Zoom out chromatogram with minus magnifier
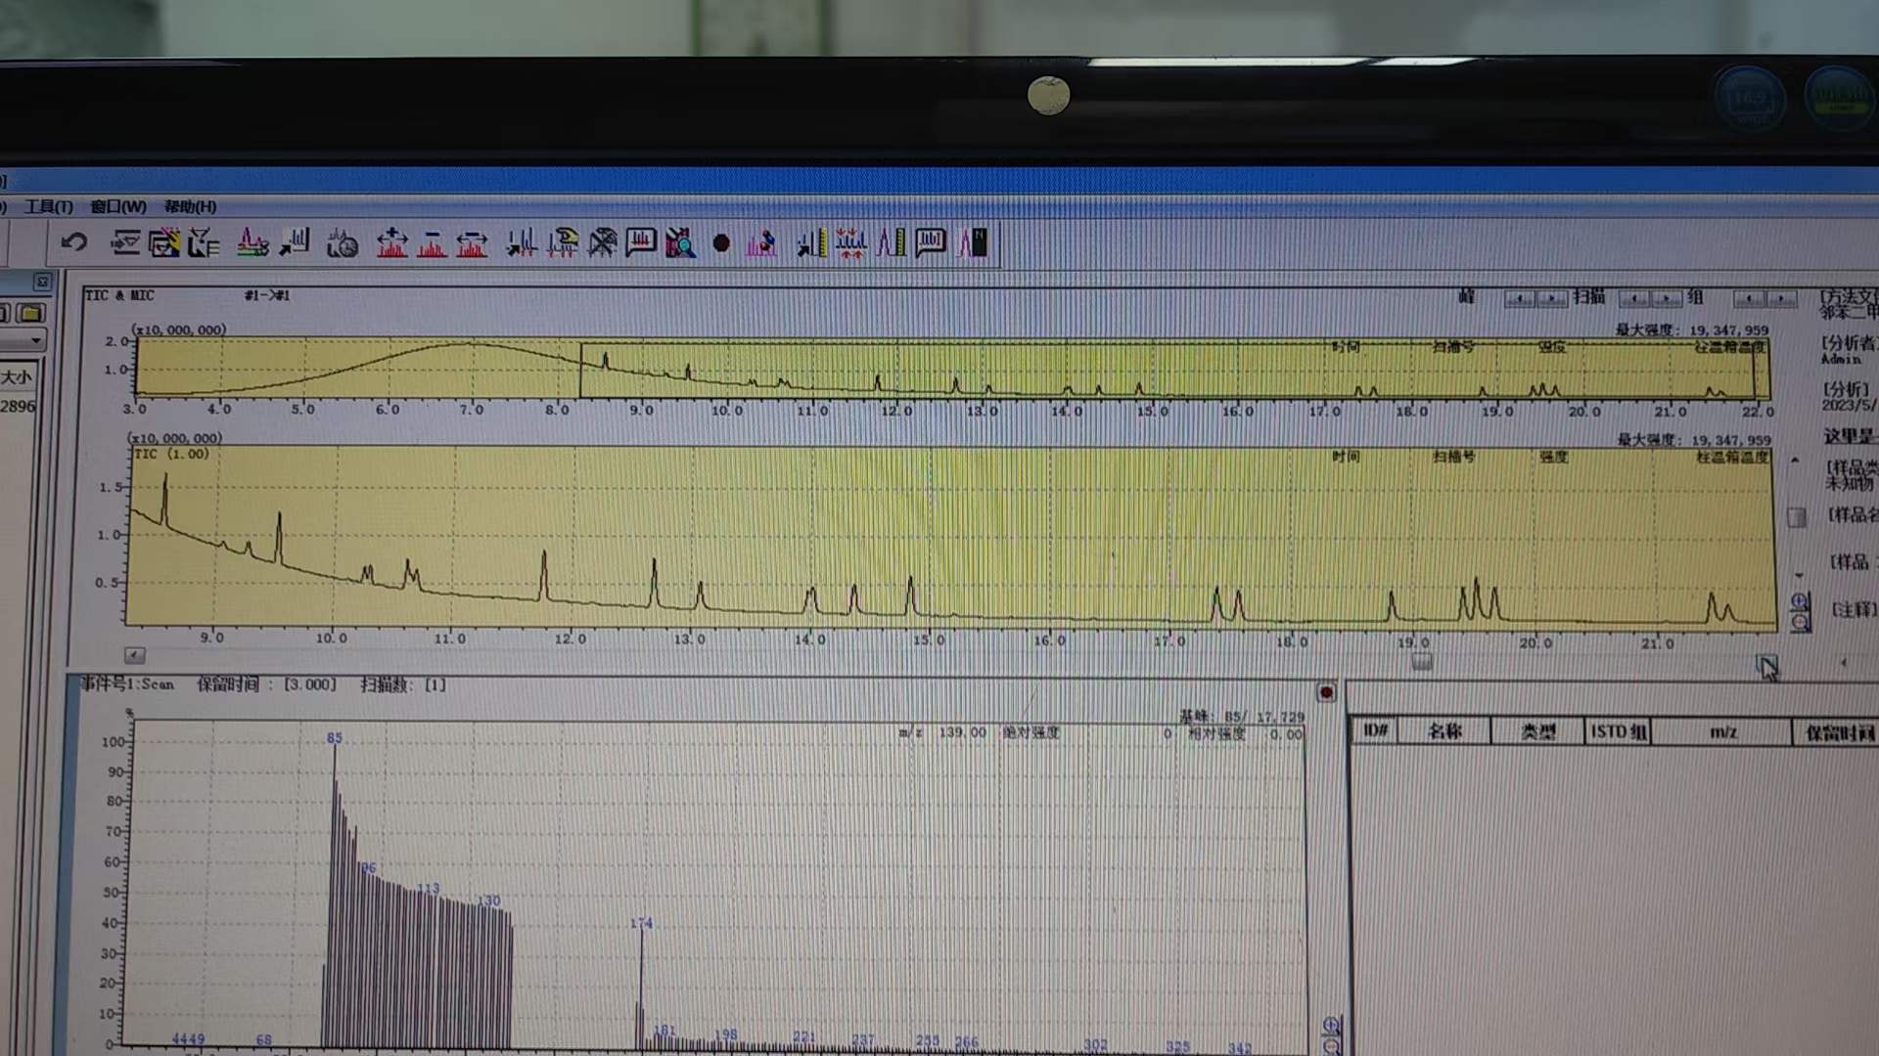Screen dimensions: 1879x1056 pos(1800,623)
